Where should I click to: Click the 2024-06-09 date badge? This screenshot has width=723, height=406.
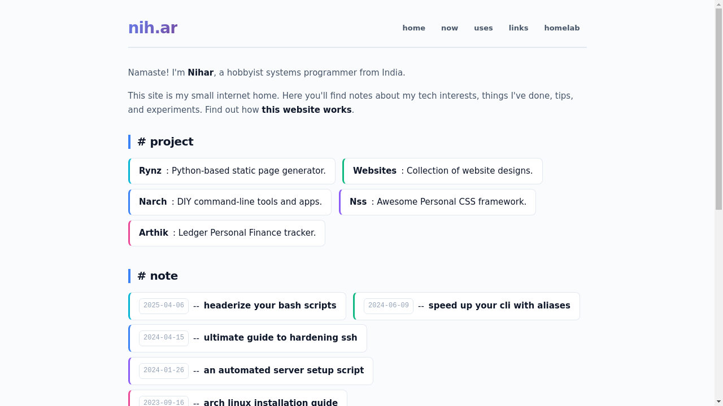(389, 306)
